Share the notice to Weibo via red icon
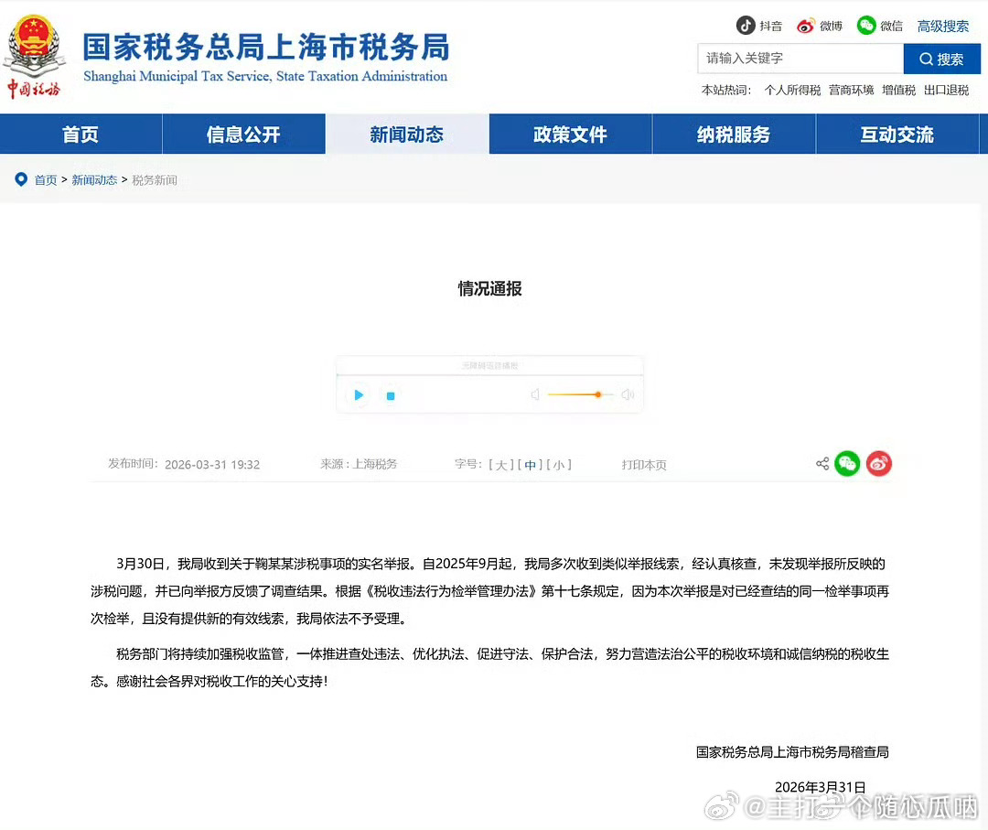 878,464
